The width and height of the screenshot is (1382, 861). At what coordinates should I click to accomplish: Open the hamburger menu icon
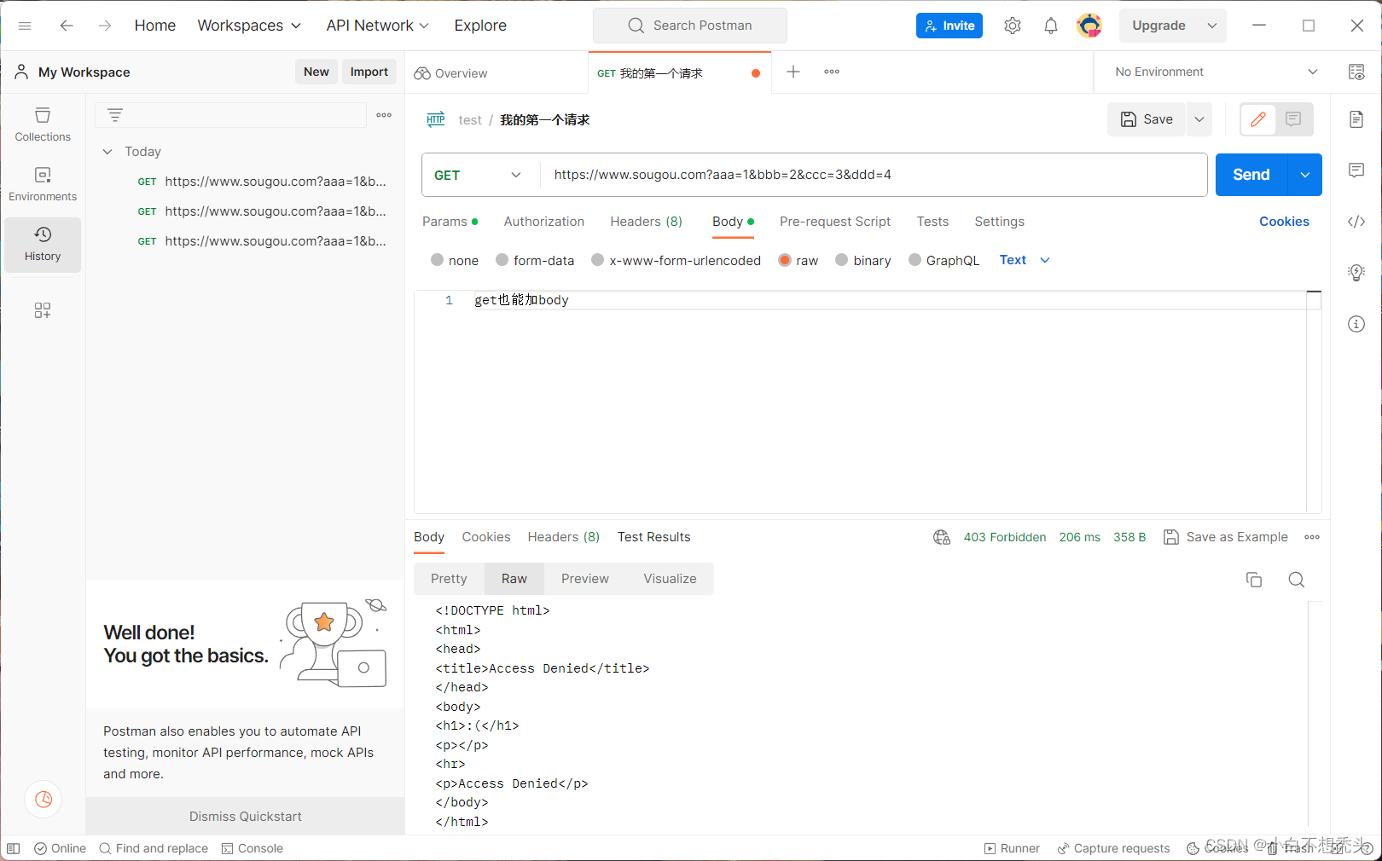(x=25, y=26)
